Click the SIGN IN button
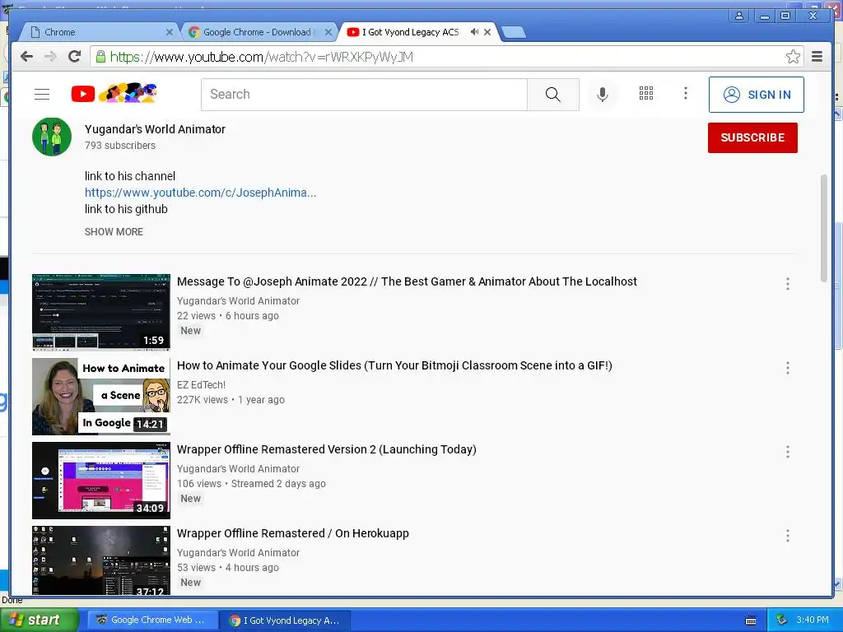Viewport: 843px width, 632px height. click(756, 95)
